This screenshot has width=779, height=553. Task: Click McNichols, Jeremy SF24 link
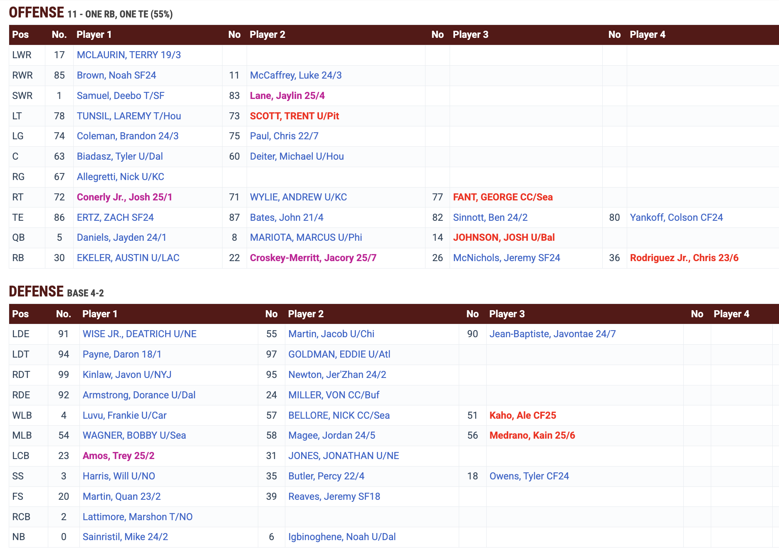click(506, 258)
